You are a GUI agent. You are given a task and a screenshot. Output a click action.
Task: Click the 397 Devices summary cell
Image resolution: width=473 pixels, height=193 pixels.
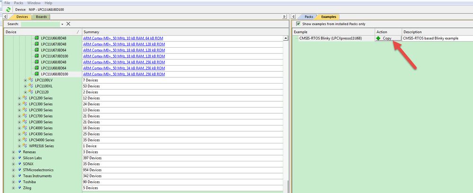point(182,158)
